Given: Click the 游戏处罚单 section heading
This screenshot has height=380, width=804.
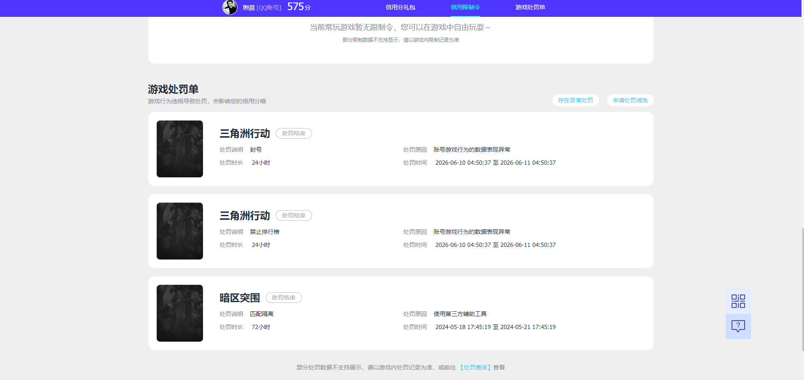Looking at the screenshot, I should click(173, 89).
